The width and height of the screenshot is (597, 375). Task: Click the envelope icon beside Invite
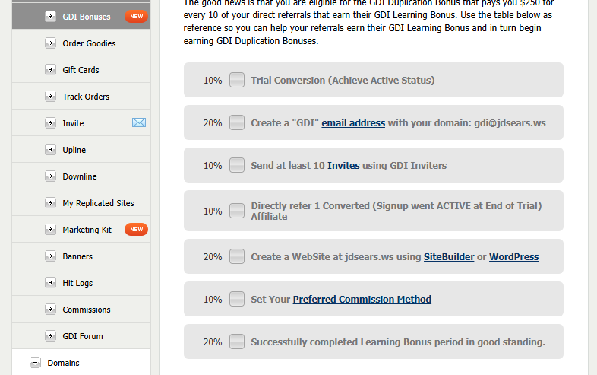click(138, 123)
